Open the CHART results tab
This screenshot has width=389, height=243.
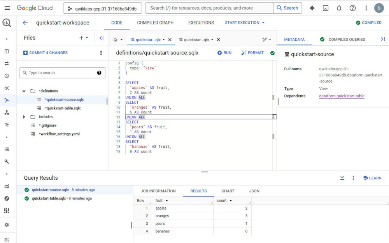pos(228,191)
